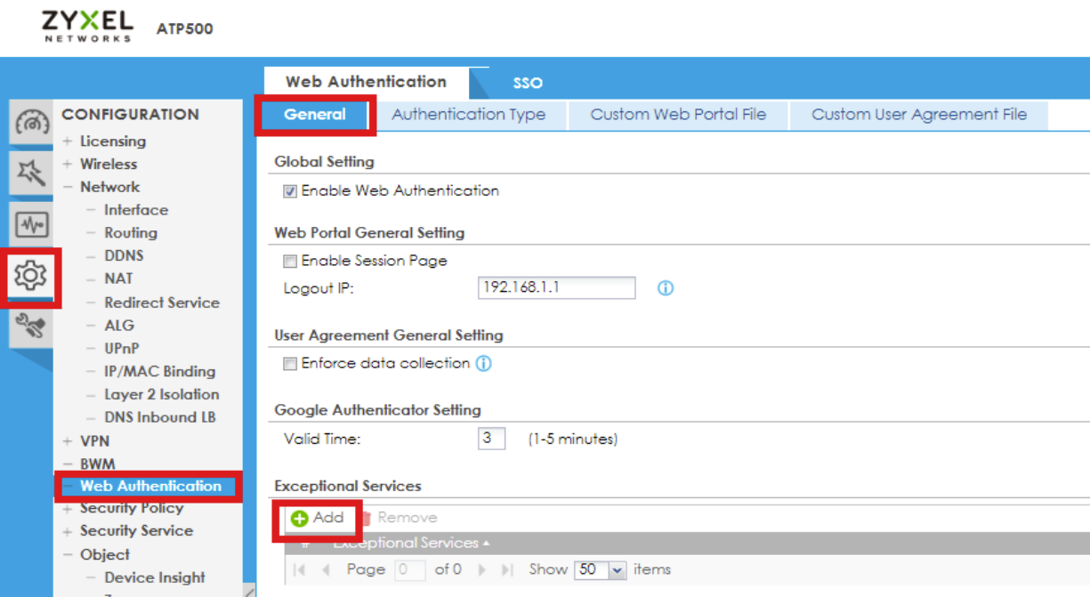Image resolution: width=1090 pixels, height=597 pixels.
Task: Open UPnP under Network
Action: click(x=121, y=349)
